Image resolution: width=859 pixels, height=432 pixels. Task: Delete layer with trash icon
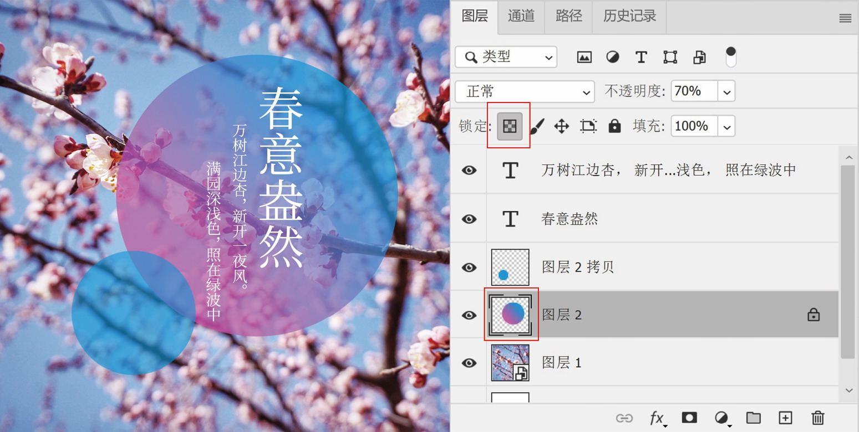pyautogui.click(x=818, y=418)
